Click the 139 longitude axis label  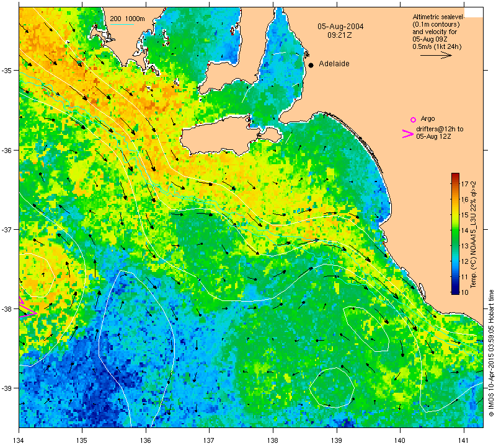(337, 440)
